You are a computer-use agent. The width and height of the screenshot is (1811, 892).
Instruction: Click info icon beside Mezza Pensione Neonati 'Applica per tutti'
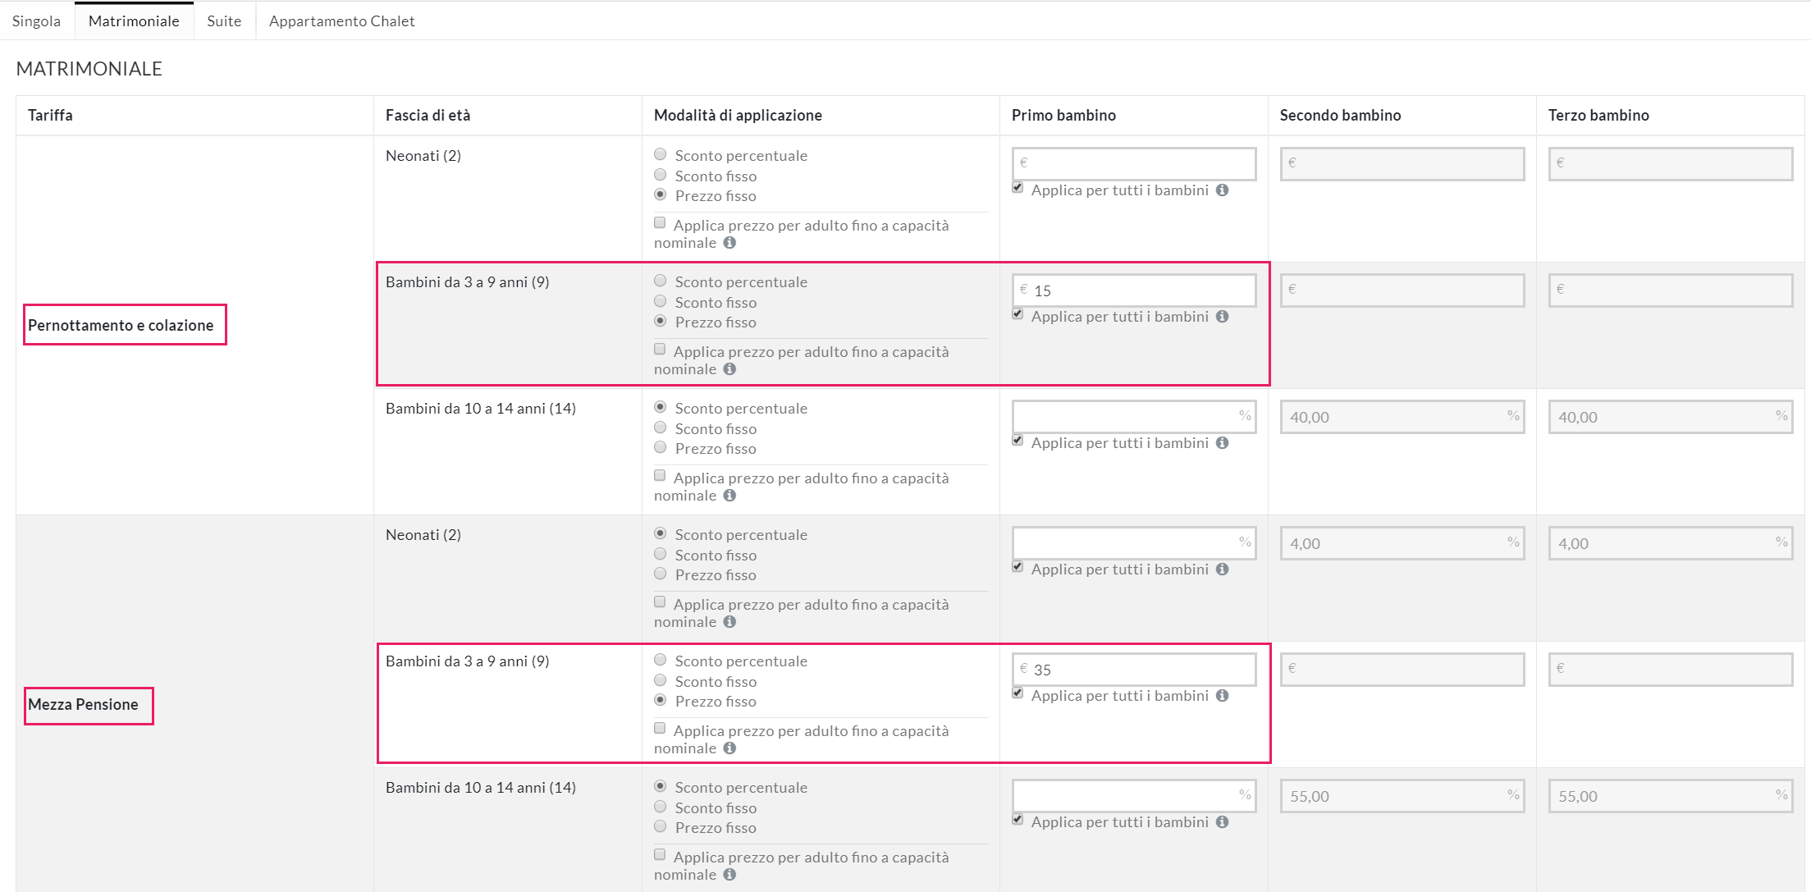tap(1222, 570)
